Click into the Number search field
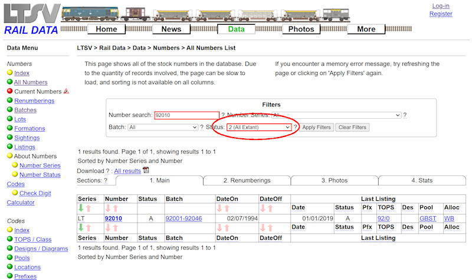This screenshot has height=280, width=472. pos(186,115)
